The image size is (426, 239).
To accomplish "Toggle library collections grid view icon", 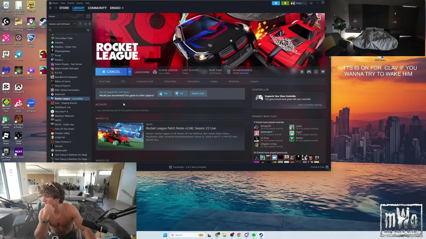I will point(88,16).
